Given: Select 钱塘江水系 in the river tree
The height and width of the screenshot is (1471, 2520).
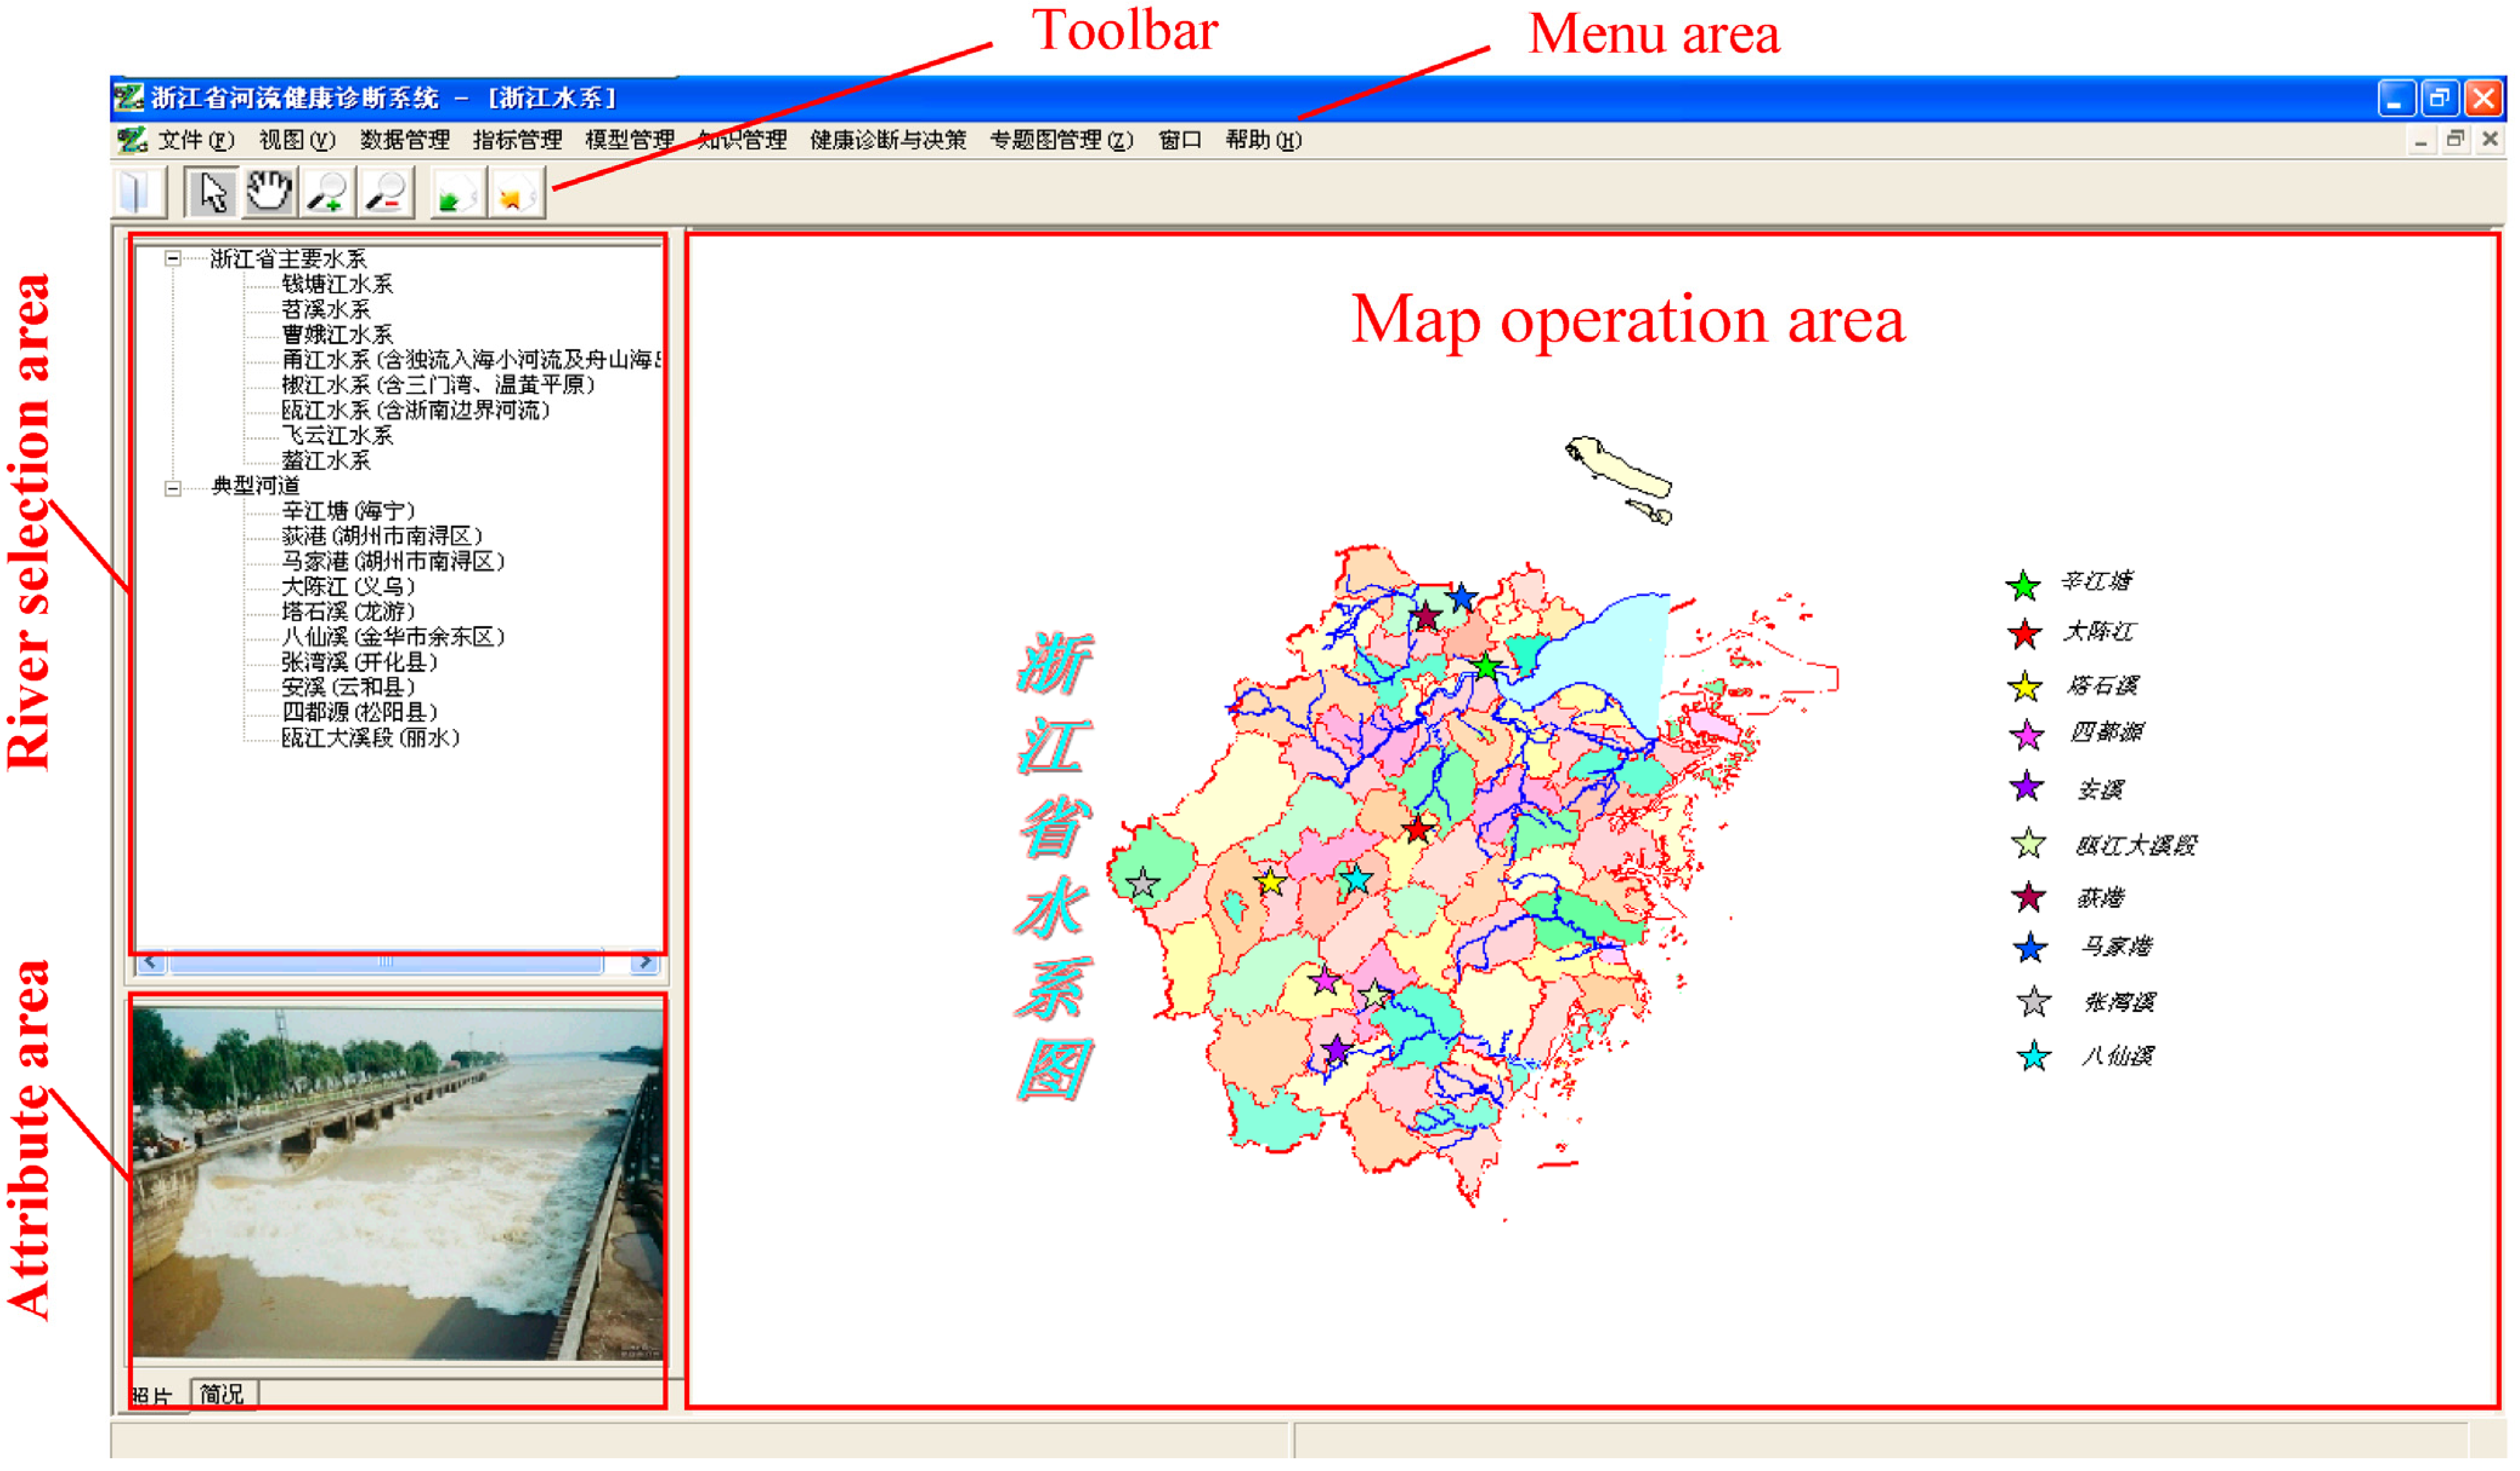Looking at the screenshot, I should click(337, 285).
